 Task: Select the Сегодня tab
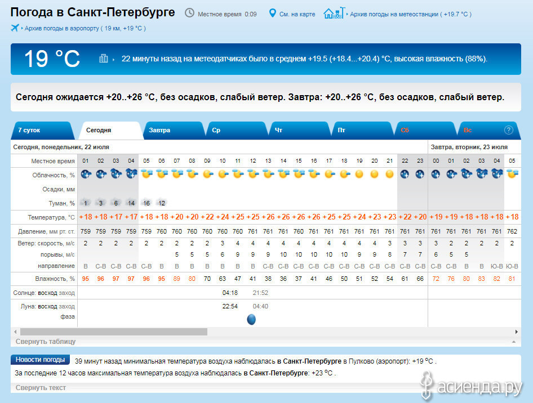110,131
